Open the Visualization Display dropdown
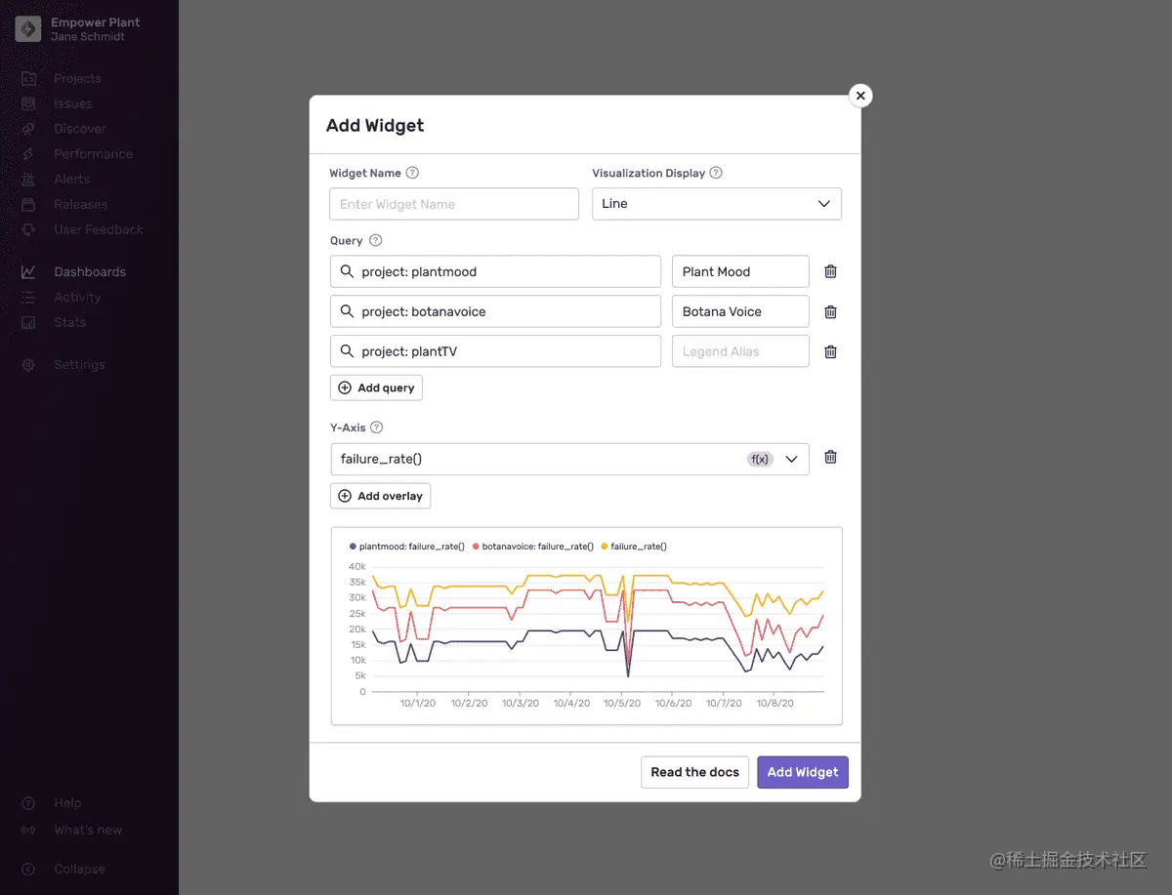Viewport: 1172px width, 895px height. (717, 203)
